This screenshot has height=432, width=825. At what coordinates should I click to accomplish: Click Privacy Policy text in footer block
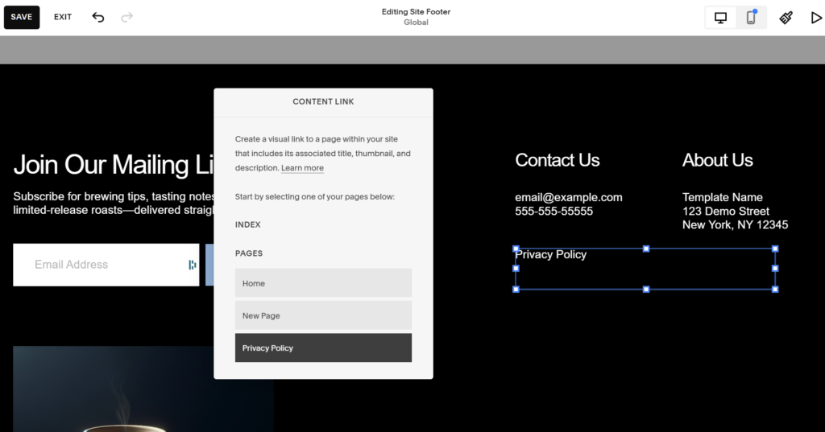coord(551,255)
